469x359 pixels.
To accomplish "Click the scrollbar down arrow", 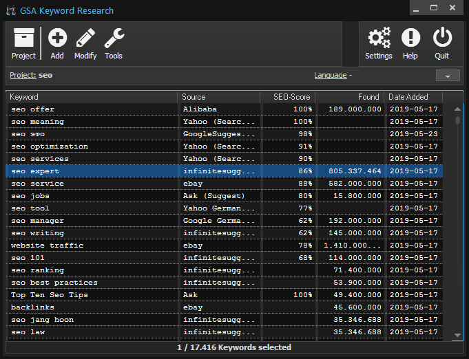I will coord(457,335).
